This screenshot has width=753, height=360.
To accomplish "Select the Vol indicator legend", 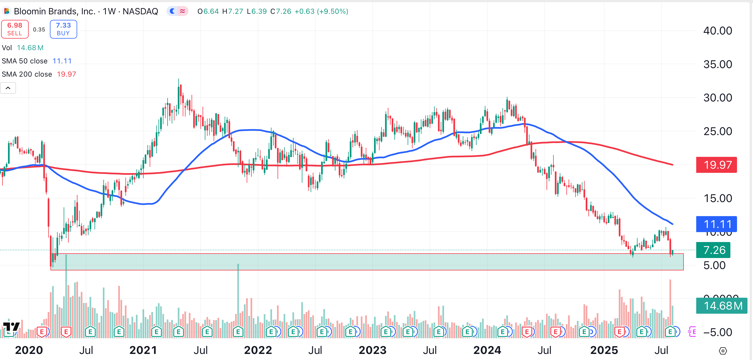I will (x=7, y=48).
